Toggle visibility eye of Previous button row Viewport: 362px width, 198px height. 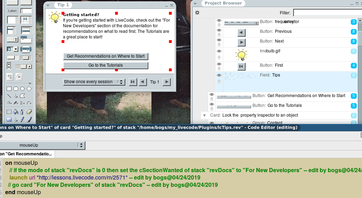pyautogui.click(x=219, y=30)
